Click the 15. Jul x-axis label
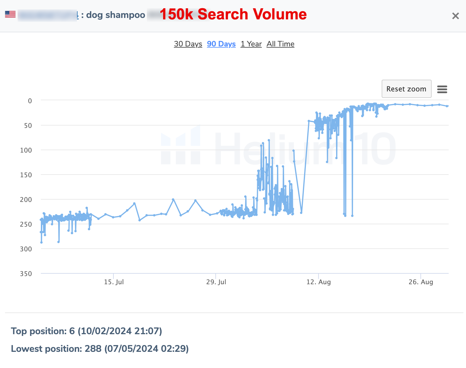Screen dimensions: 466x368 tap(114, 282)
